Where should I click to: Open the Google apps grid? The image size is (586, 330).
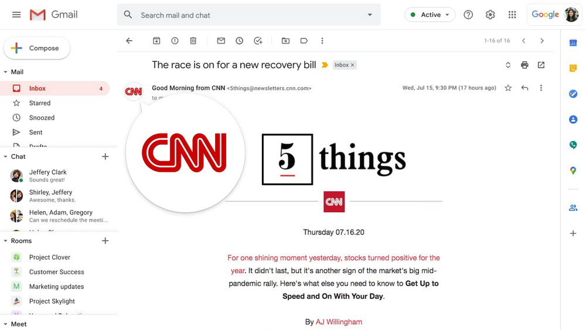[512, 15]
